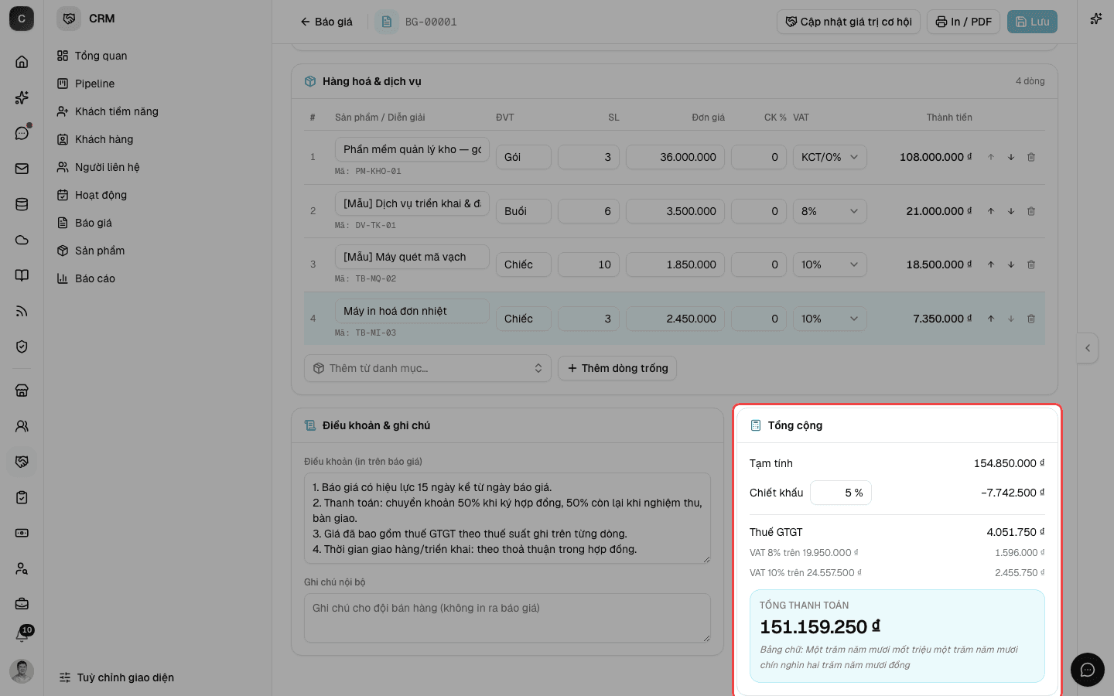Save the quote with Lưu button

click(1032, 22)
